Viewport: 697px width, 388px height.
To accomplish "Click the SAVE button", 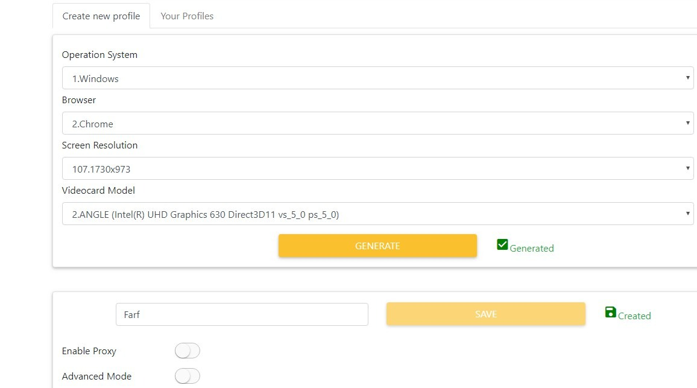I will click(485, 314).
